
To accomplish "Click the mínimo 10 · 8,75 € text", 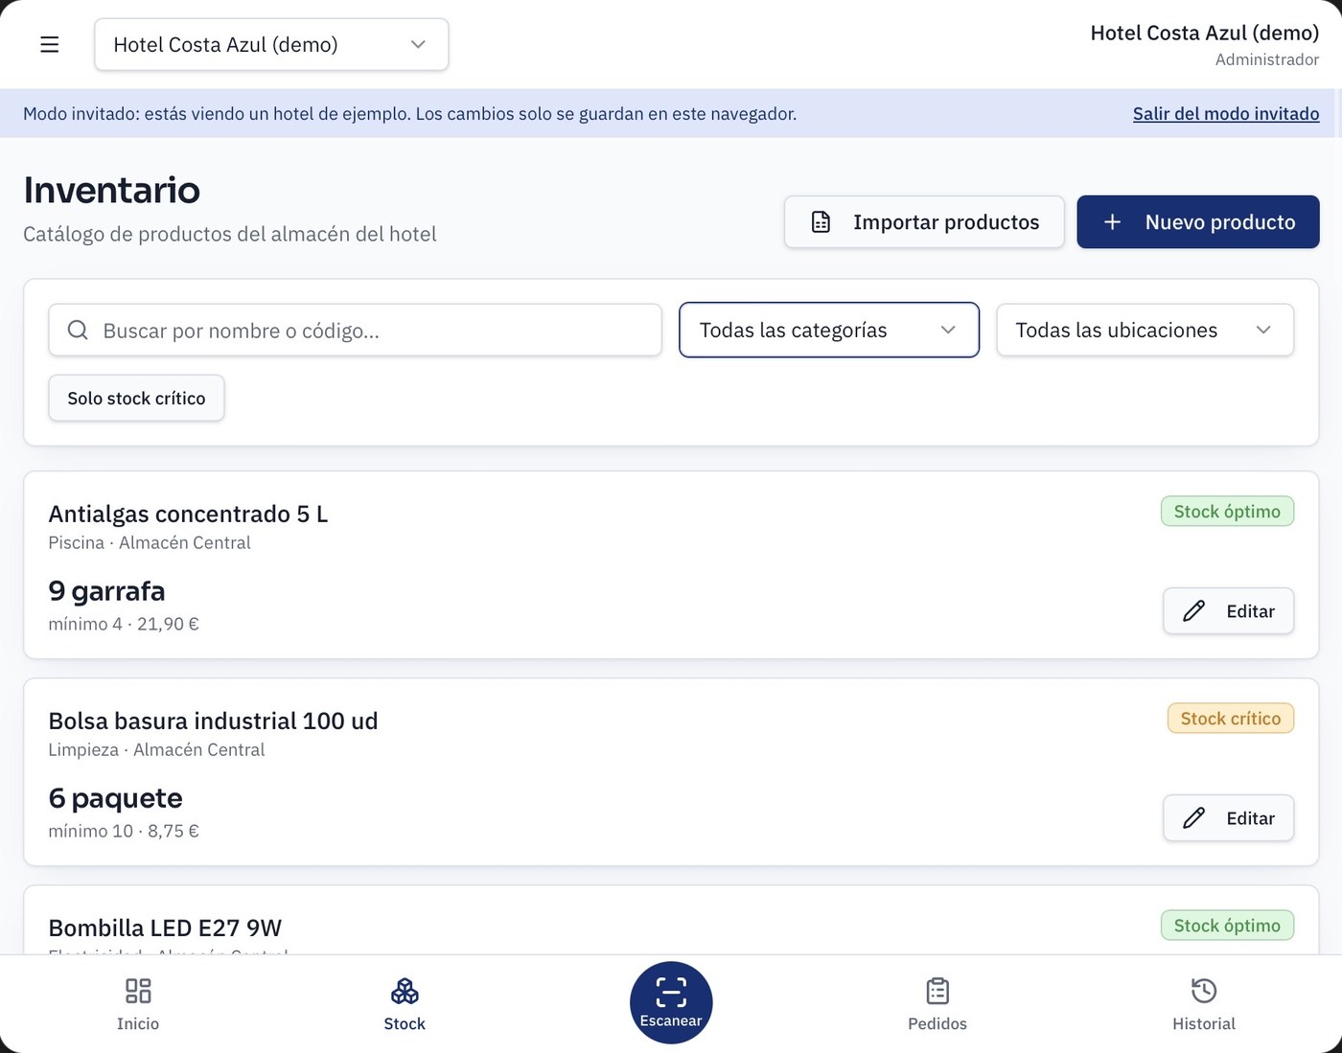I will 124,832.
